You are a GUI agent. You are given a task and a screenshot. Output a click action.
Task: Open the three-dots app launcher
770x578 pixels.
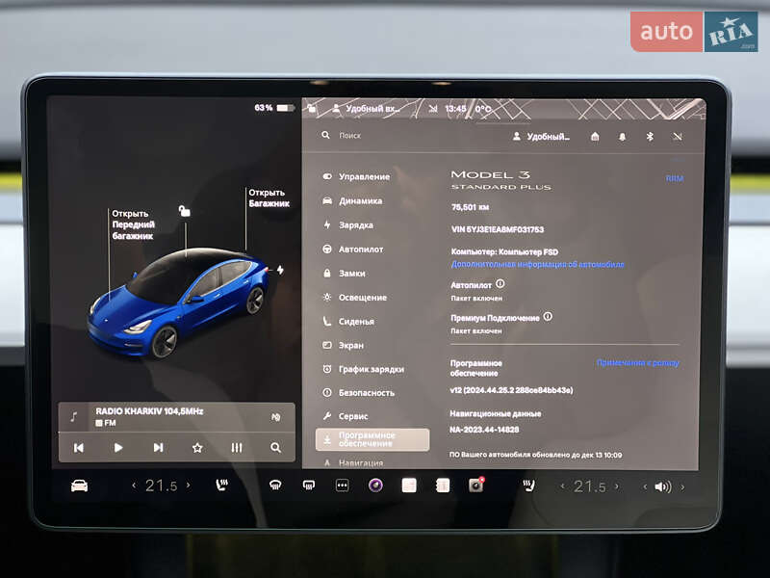tap(342, 486)
